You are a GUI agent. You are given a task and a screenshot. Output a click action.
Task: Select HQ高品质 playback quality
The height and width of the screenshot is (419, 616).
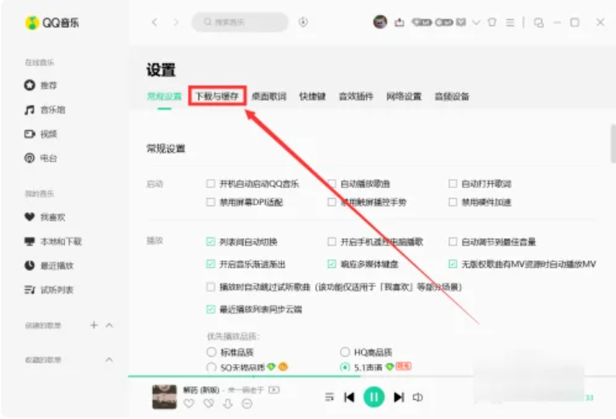345,352
